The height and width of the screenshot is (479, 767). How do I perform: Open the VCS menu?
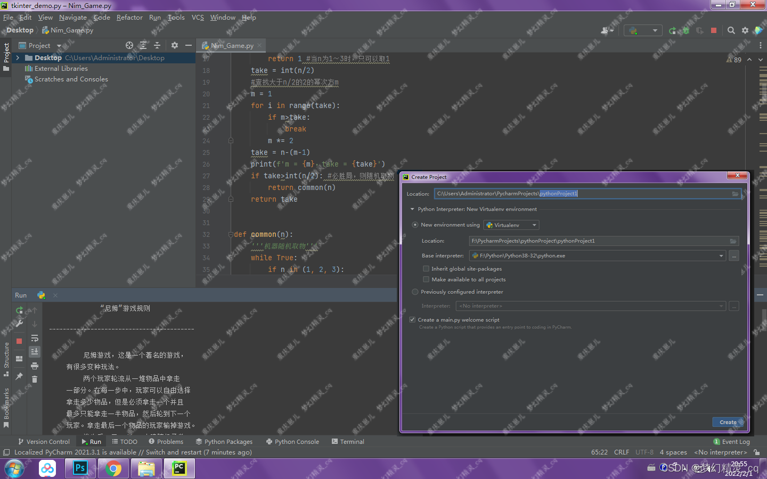click(198, 17)
